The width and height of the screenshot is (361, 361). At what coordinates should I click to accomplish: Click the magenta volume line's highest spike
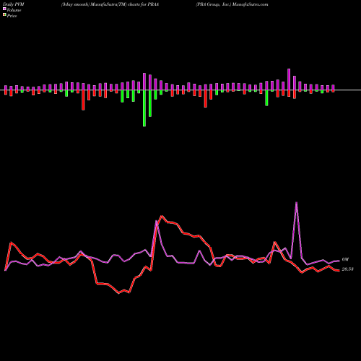tap(296, 203)
